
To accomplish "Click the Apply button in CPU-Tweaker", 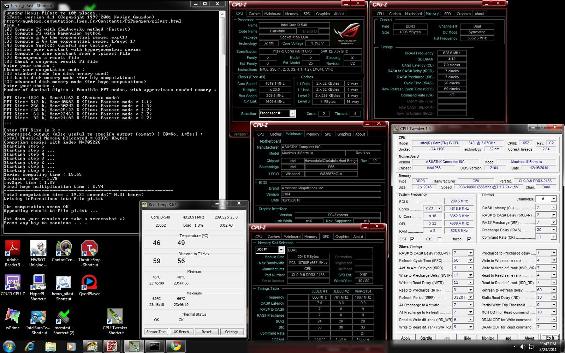I will click(x=406, y=338).
